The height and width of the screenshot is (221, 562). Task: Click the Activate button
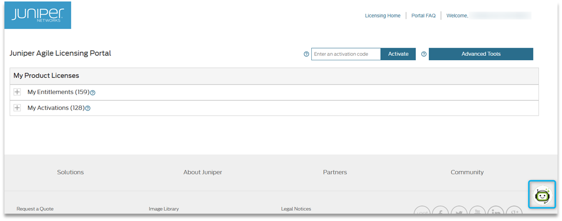coord(398,54)
